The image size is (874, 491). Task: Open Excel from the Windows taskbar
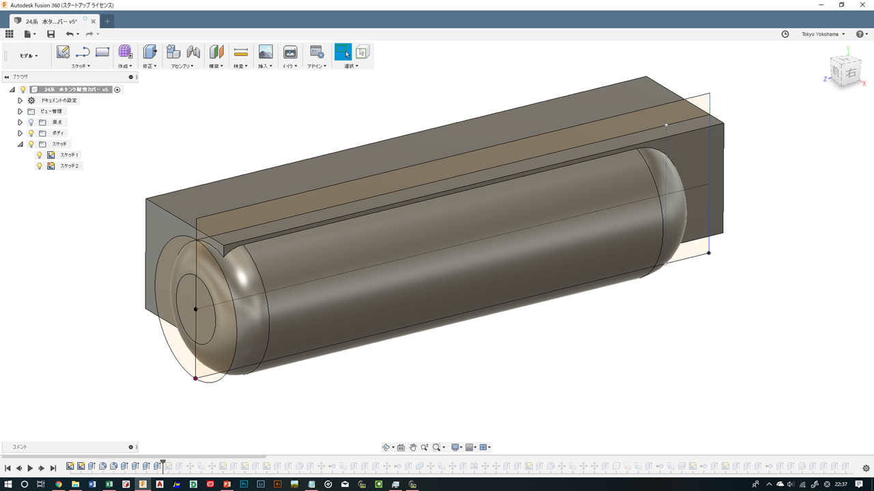[x=109, y=484]
